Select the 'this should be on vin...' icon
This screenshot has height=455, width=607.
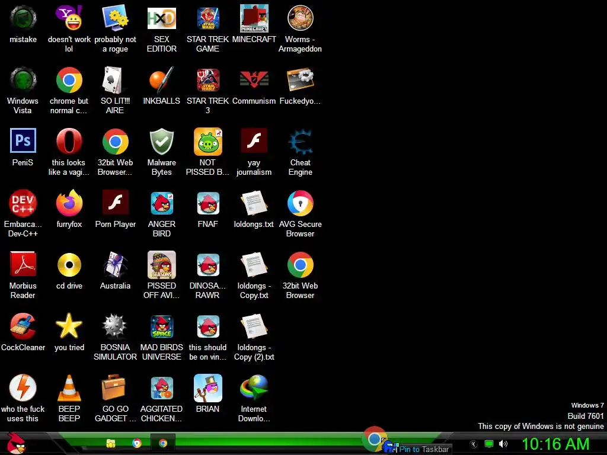(x=208, y=326)
